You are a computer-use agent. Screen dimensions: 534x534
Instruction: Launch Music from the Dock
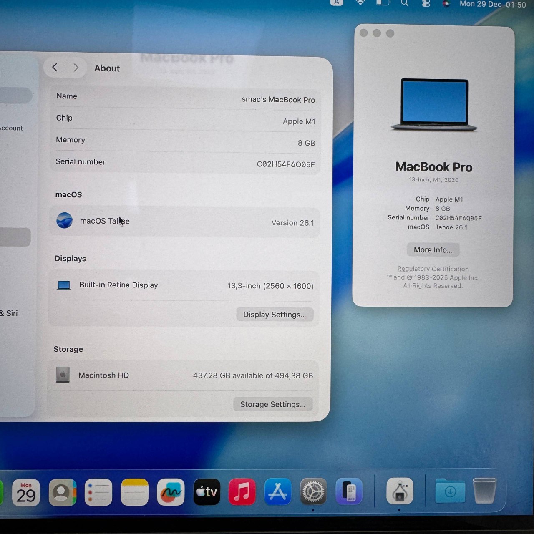pos(242,492)
